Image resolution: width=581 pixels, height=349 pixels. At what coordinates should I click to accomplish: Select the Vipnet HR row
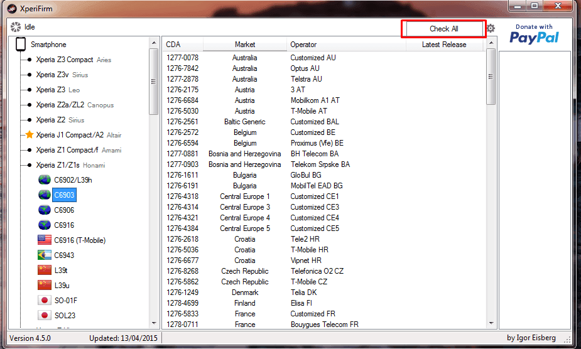coord(324,260)
